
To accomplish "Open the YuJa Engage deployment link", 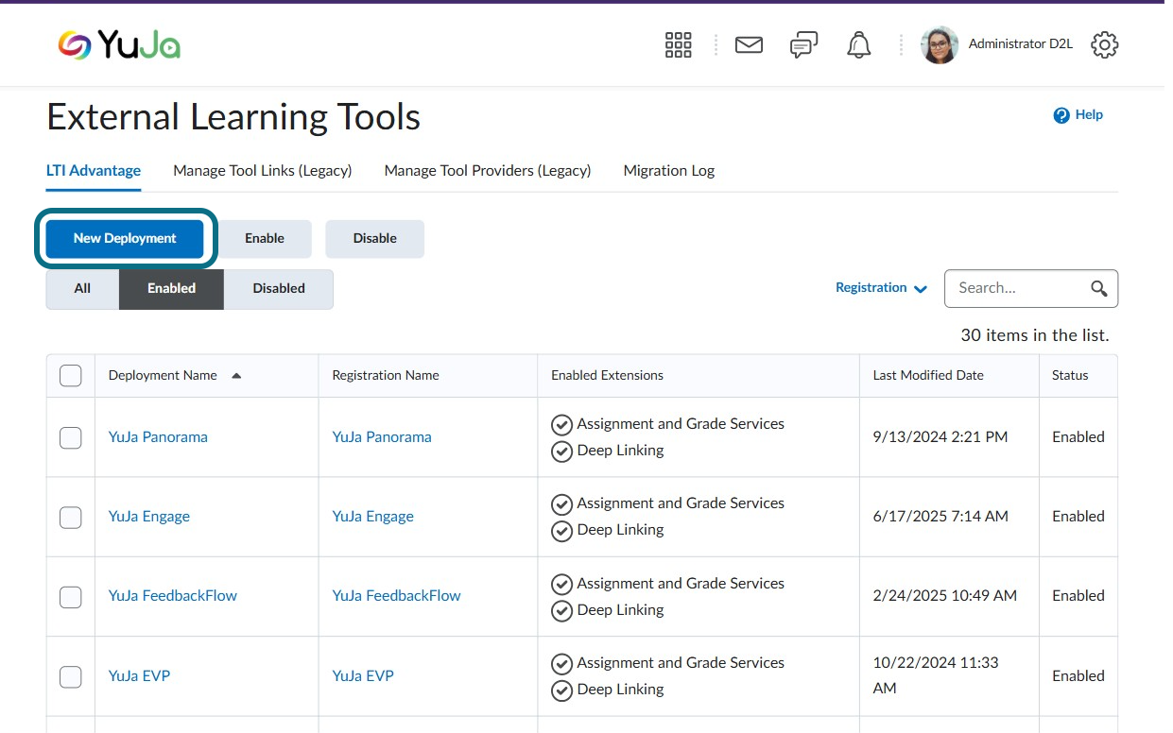I will pyautogui.click(x=149, y=517).
